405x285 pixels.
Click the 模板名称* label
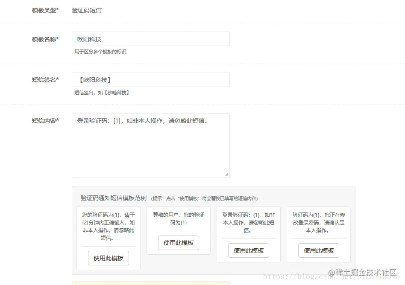coord(45,39)
